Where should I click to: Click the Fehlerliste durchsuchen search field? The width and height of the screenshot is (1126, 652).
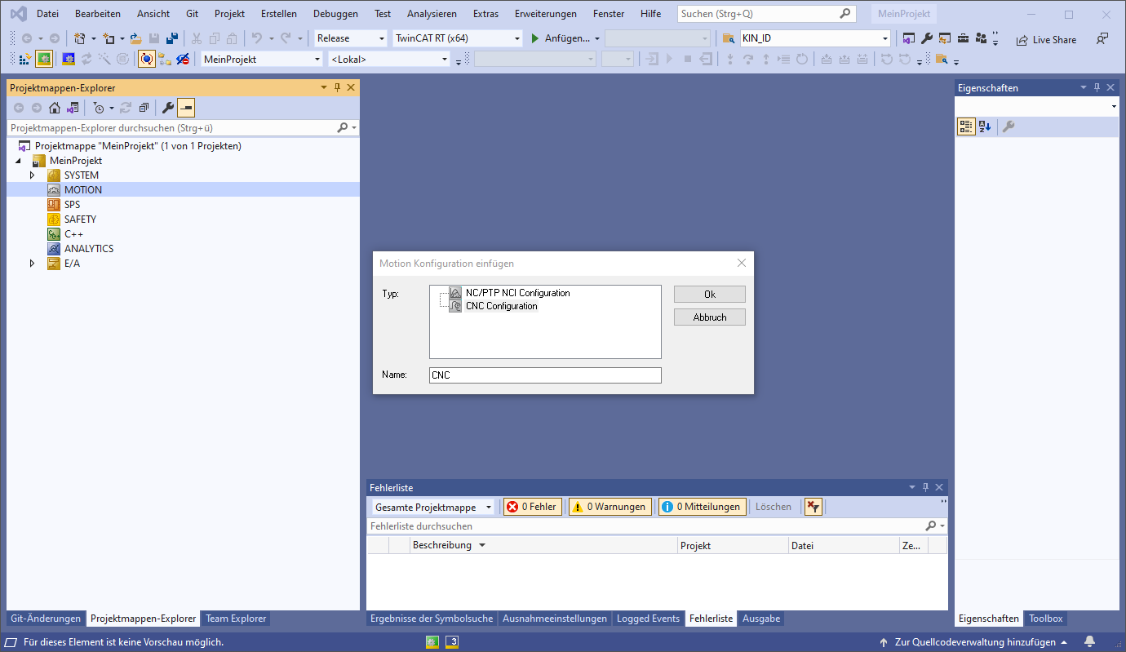pos(656,526)
